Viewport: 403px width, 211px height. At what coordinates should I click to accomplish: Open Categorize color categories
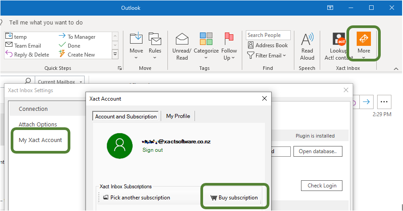click(206, 46)
